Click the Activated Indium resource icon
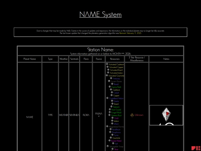The height and width of the screenshot is (151, 201). (108, 73)
